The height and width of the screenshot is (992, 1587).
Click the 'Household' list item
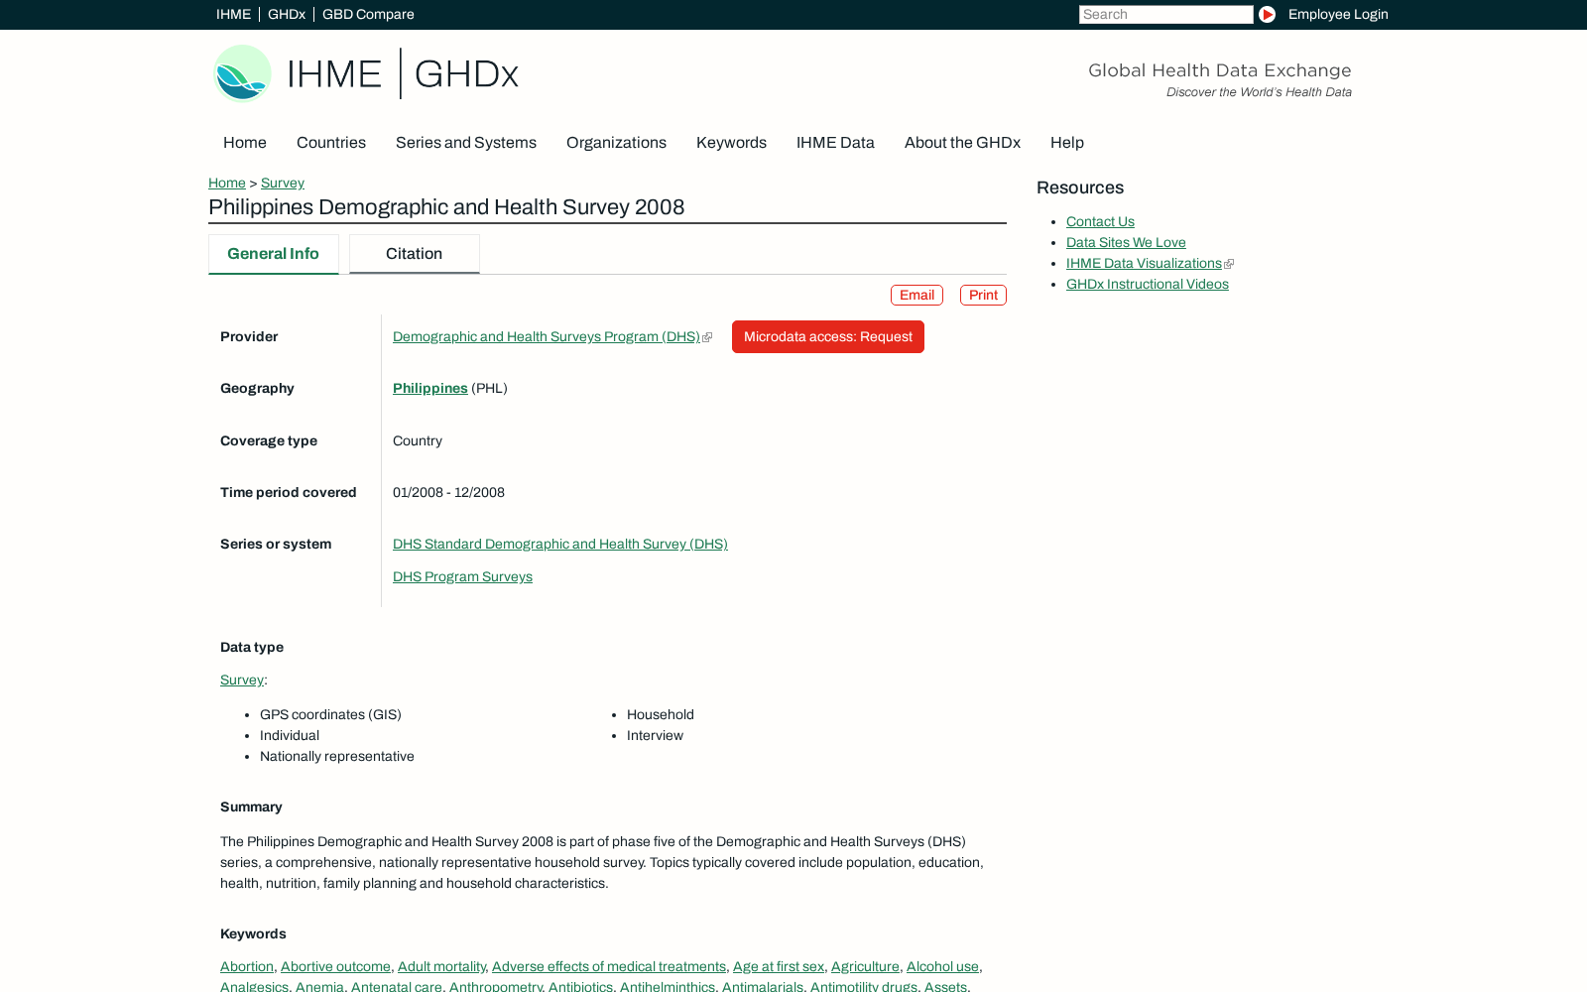(x=661, y=714)
